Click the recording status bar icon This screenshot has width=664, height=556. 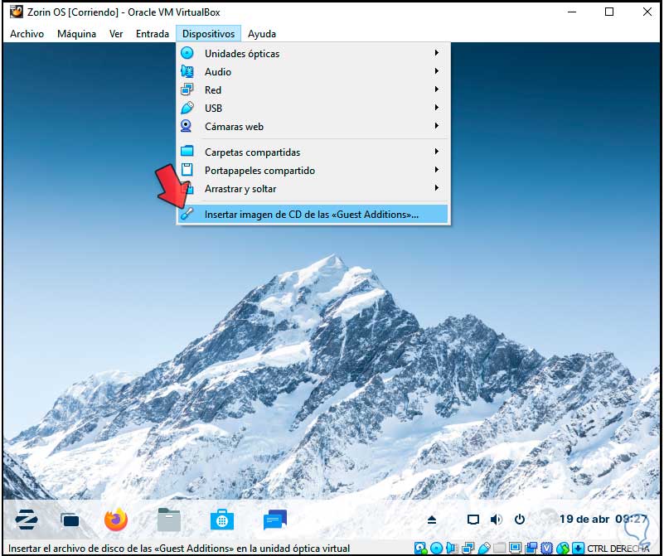[531, 549]
